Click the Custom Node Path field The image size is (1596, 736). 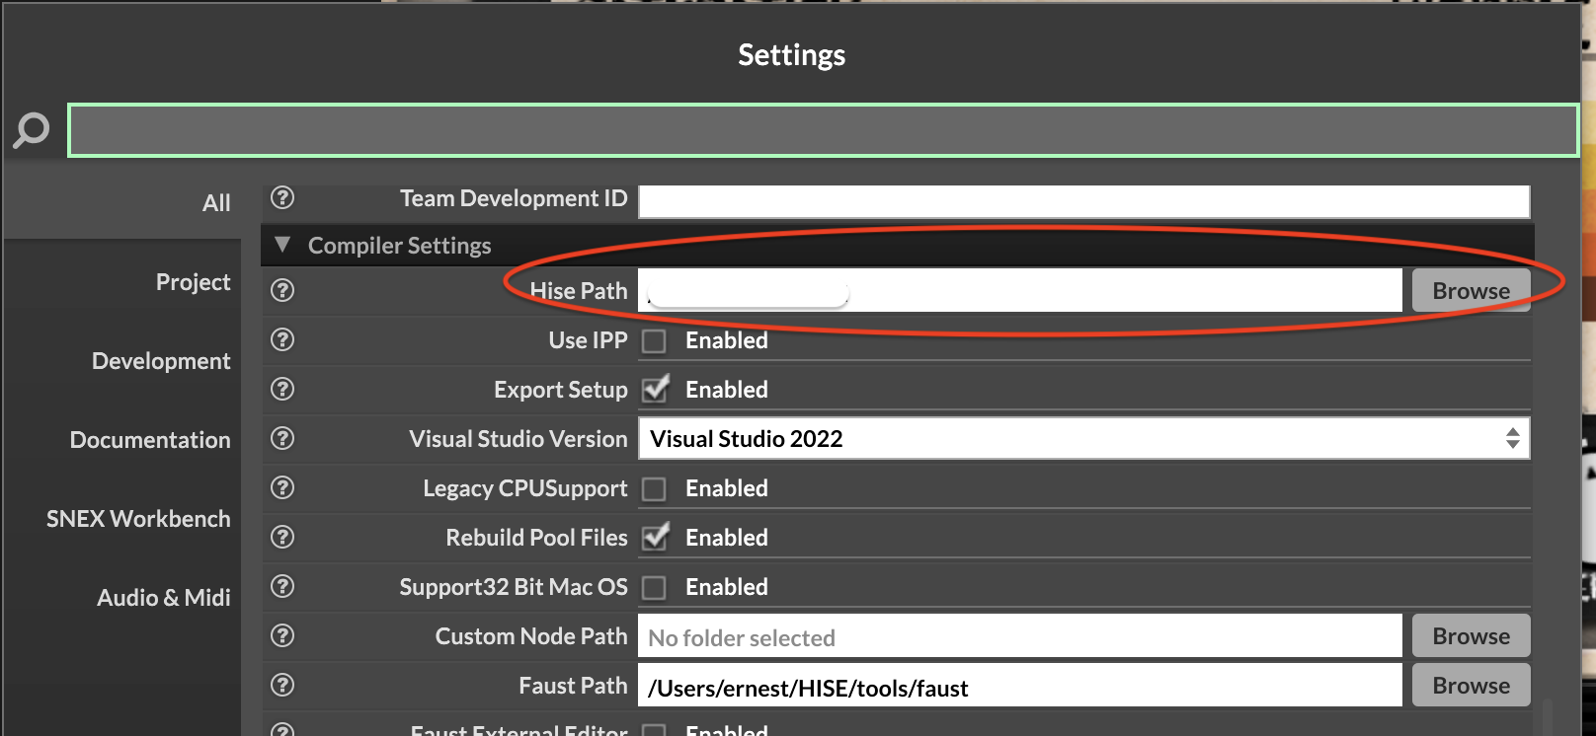pyautogui.click(x=1020, y=635)
